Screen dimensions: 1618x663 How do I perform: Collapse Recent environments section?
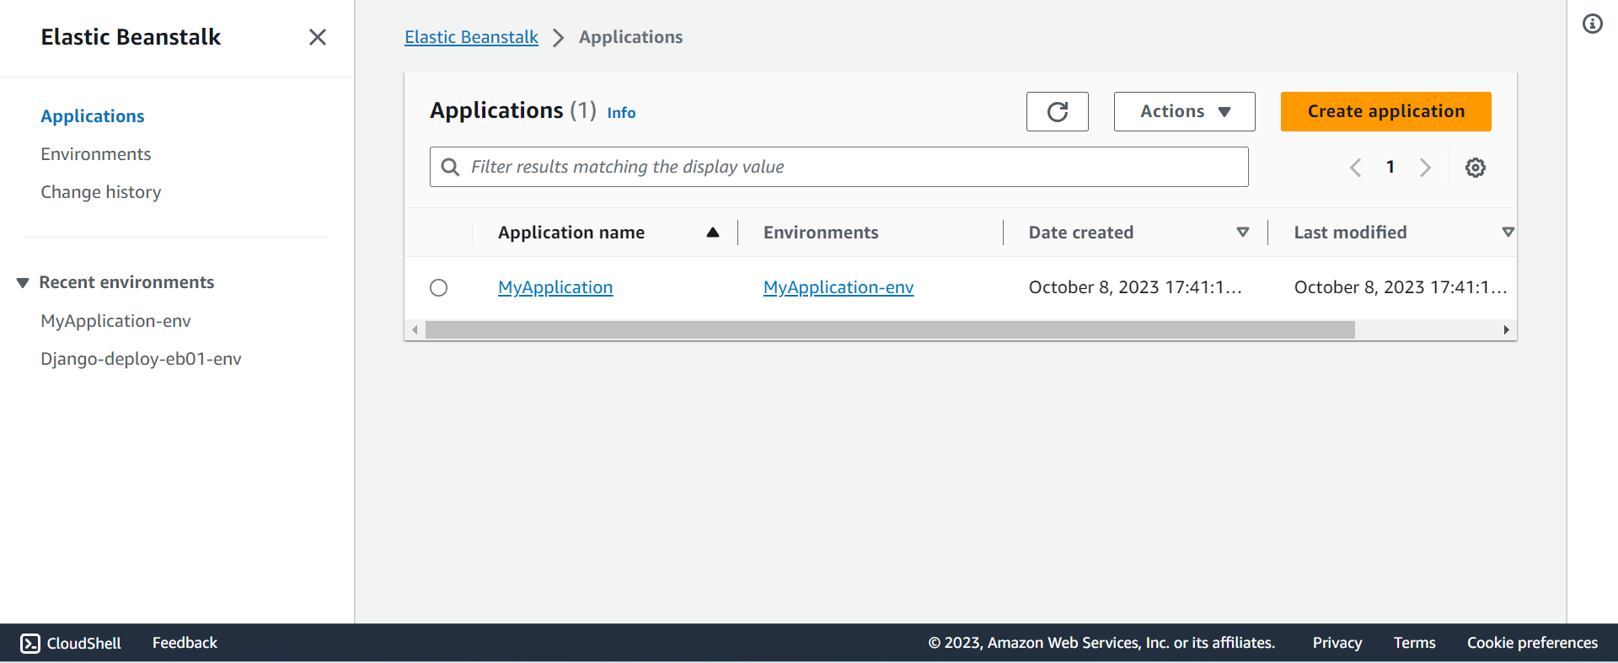tap(23, 283)
